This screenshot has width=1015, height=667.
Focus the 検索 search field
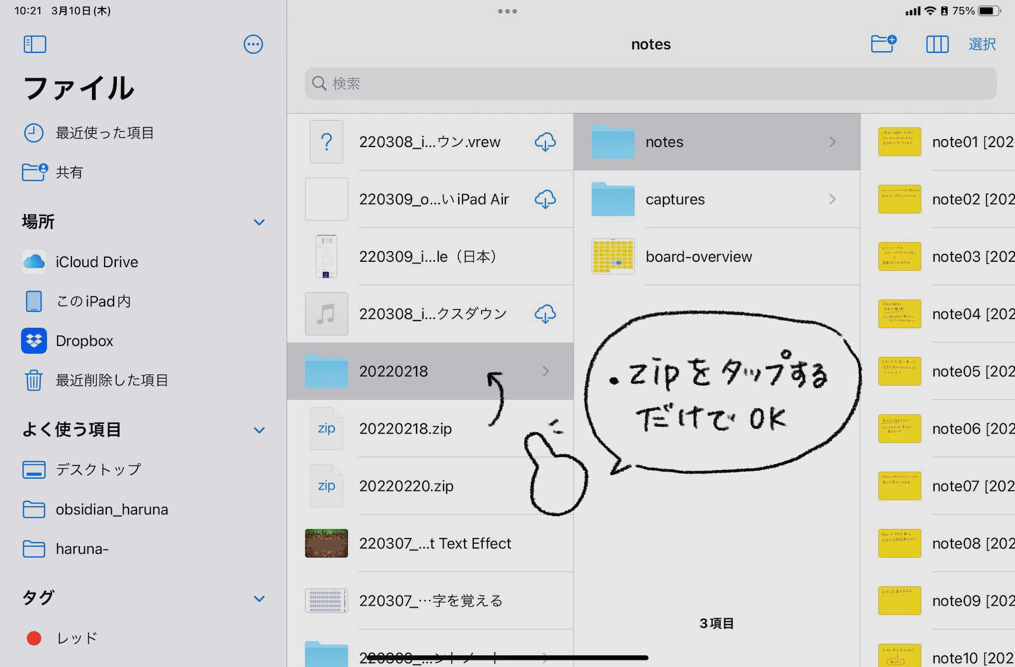pyautogui.click(x=651, y=84)
